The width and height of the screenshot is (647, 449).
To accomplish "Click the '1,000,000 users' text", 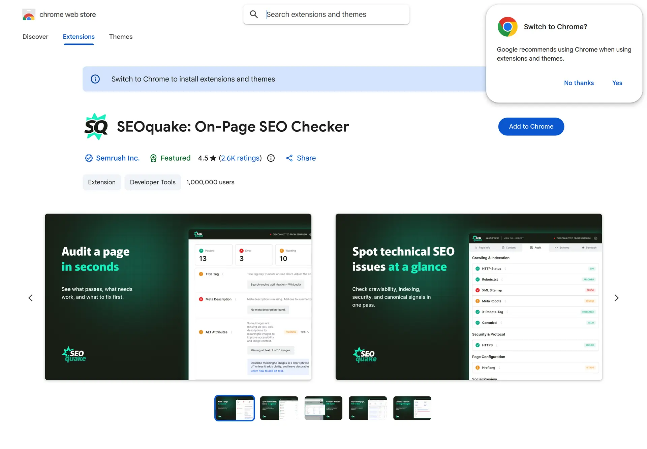I will (x=210, y=182).
